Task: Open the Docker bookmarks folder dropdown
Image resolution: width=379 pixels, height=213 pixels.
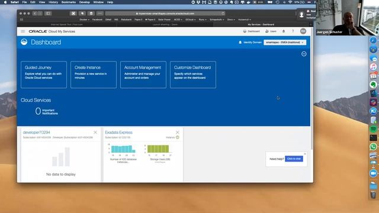Action: click(84, 20)
